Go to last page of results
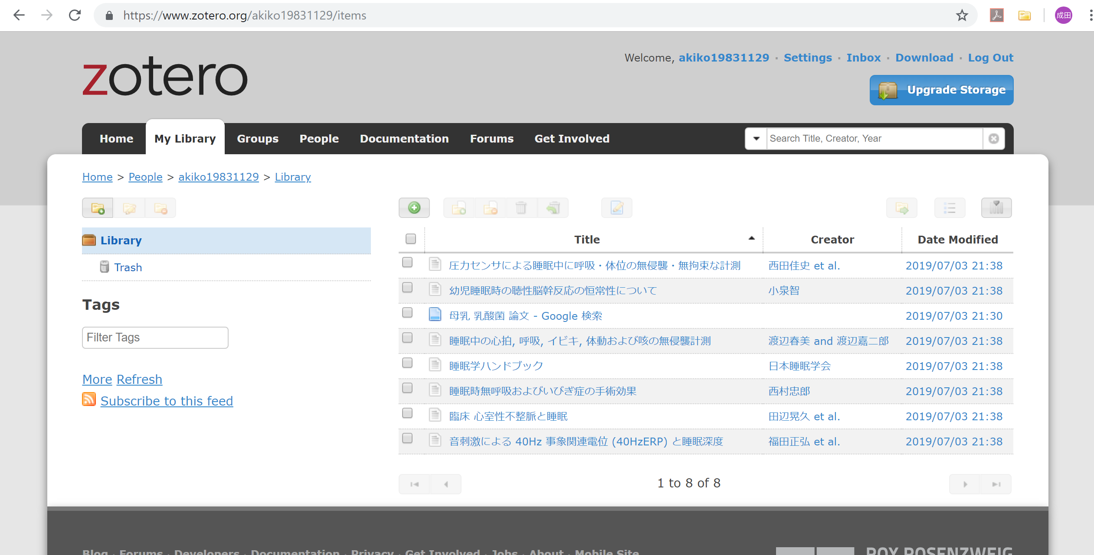Screen dimensions: 1094x555 click(996, 484)
